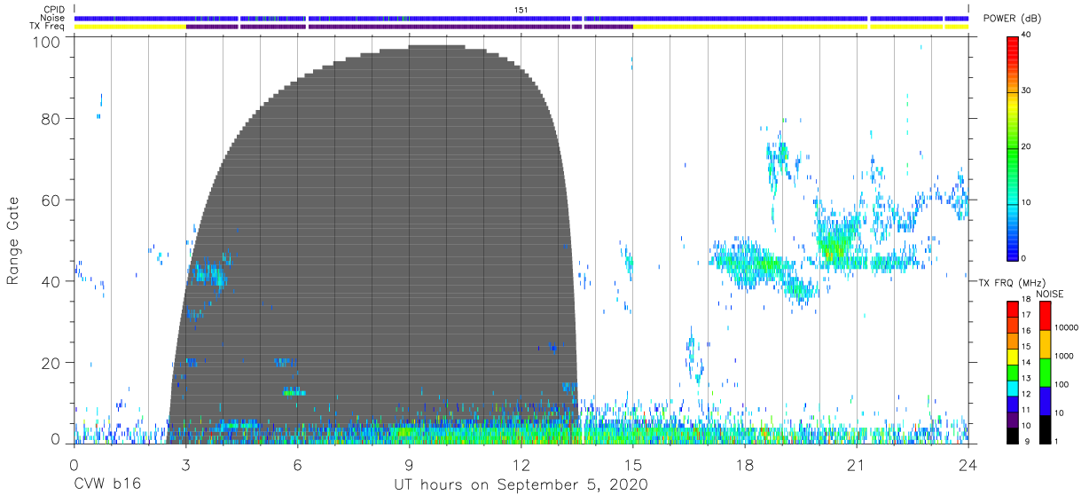Click the NOISE color bar
The width and height of the screenshot is (1089, 503).
pyautogui.click(x=1045, y=372)
